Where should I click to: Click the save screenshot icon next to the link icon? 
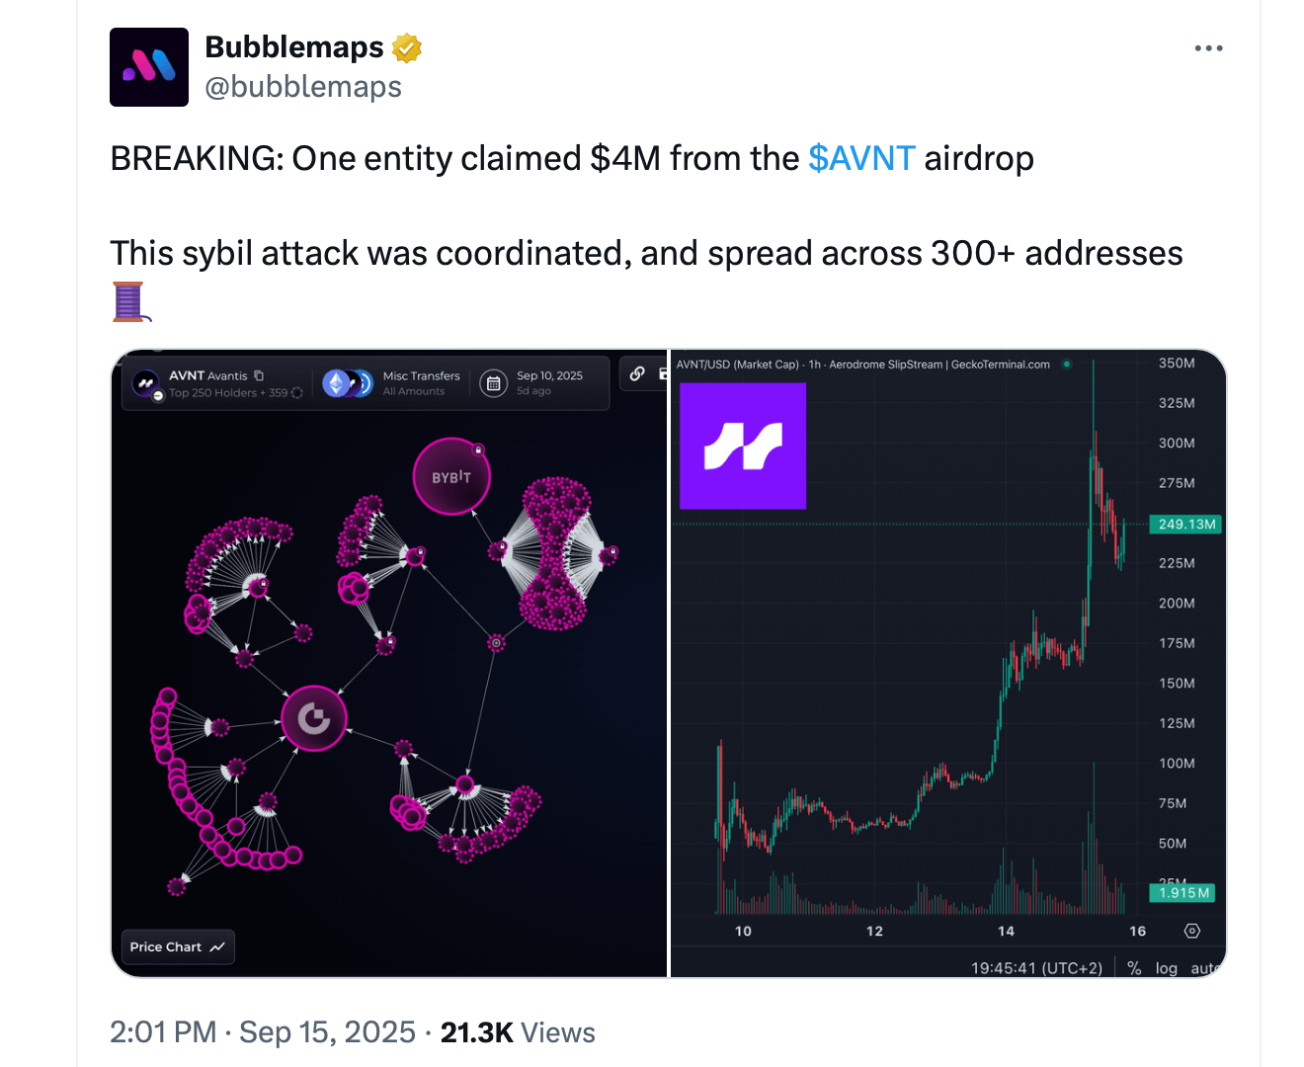[663, 373]
